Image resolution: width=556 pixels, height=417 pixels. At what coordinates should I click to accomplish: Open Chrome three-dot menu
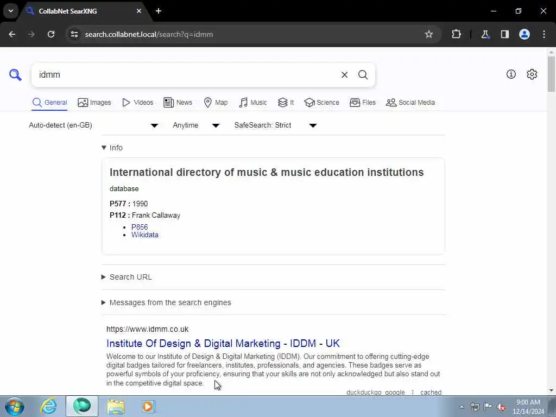coord(544,34)
